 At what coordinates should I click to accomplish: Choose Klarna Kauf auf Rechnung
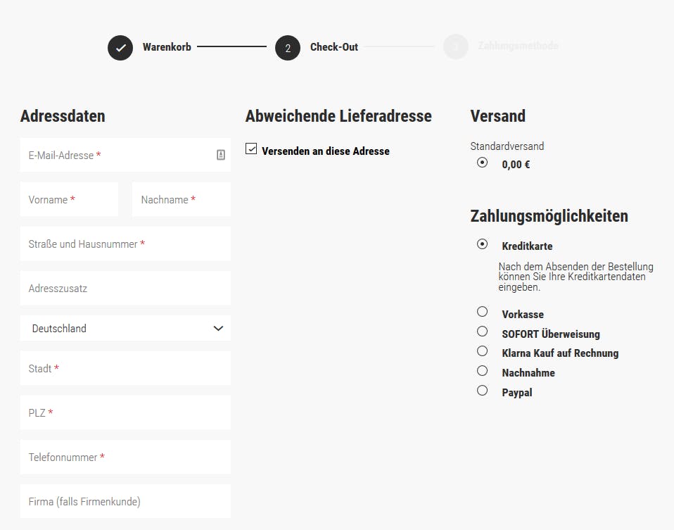tap(483, 351)
